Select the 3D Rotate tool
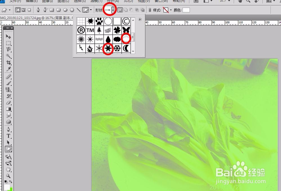This screenshot has width=281, height=191. pyautogui.click(x=8, y=157)
